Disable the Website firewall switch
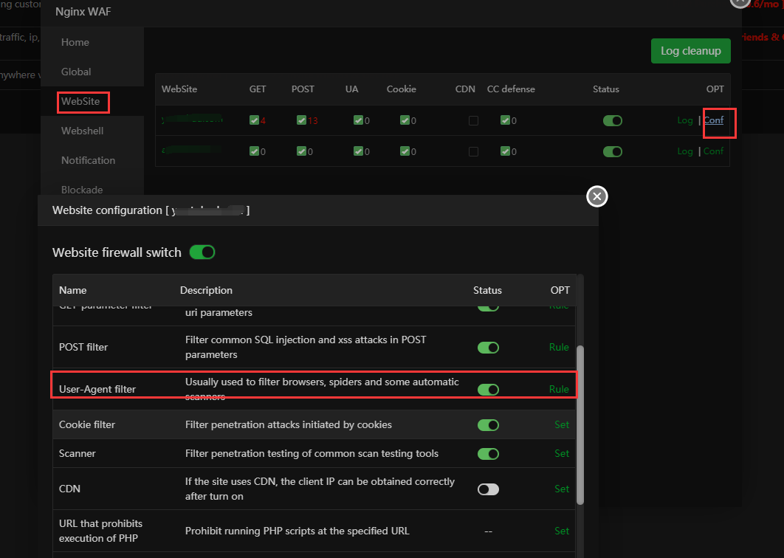This screenshot has width=784, height=558. pos(202,252)
